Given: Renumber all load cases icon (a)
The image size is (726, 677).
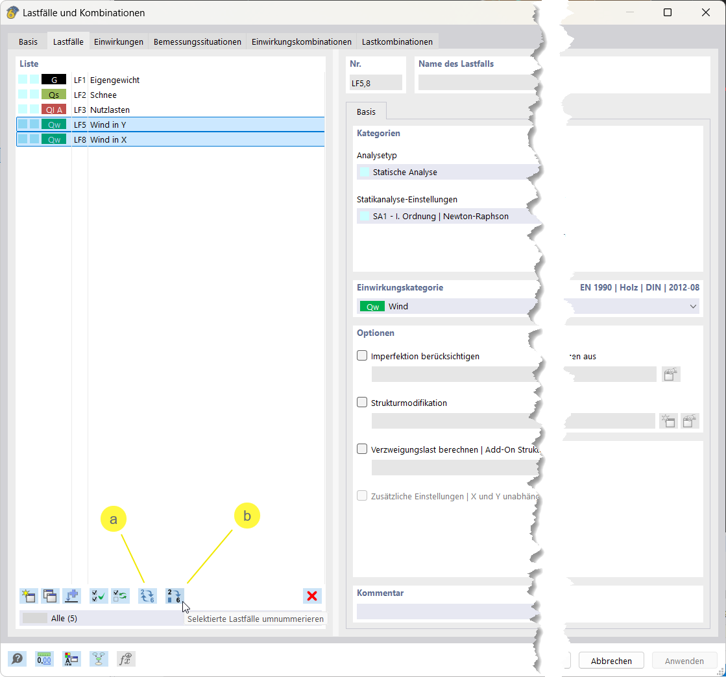Looking at the screenshot, I should (x=147, y=595).
